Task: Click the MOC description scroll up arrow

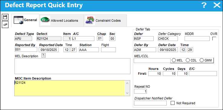Action: [x=127, y=83]
